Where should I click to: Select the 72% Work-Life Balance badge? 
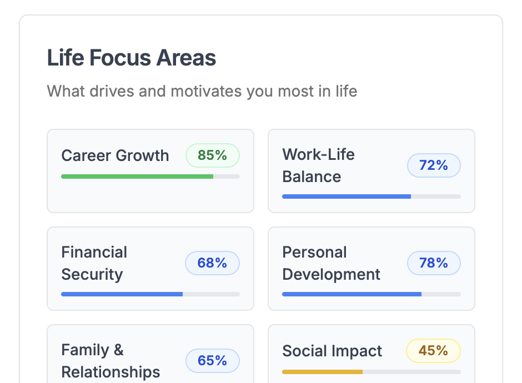[434, 165]
